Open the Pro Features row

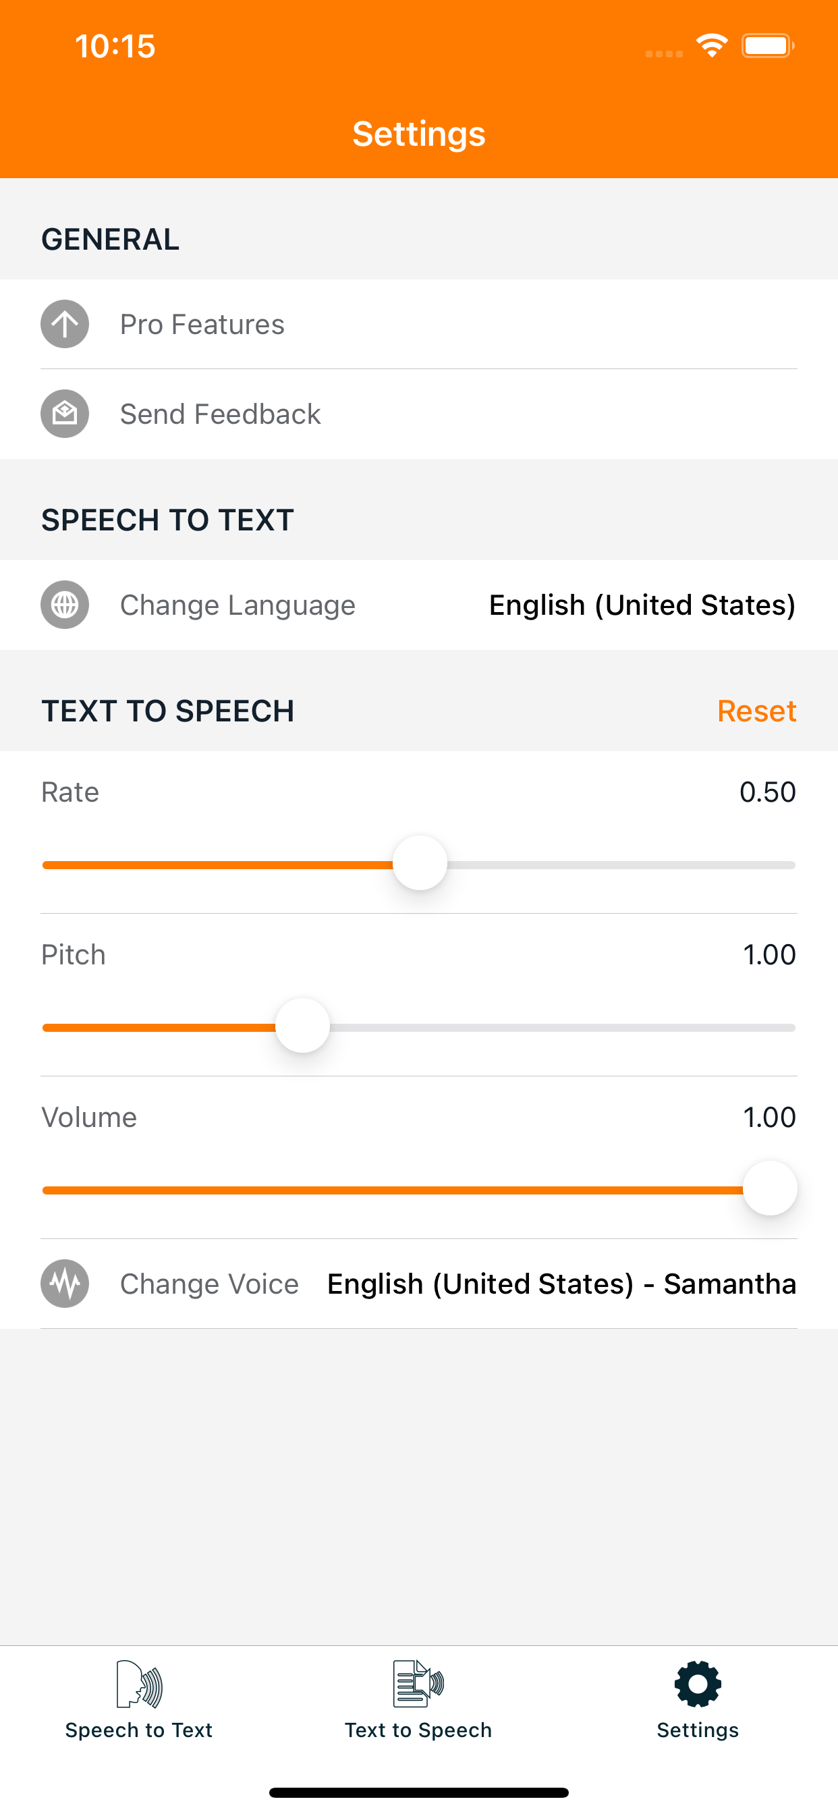pyautogui.click(x=419, y=324)
